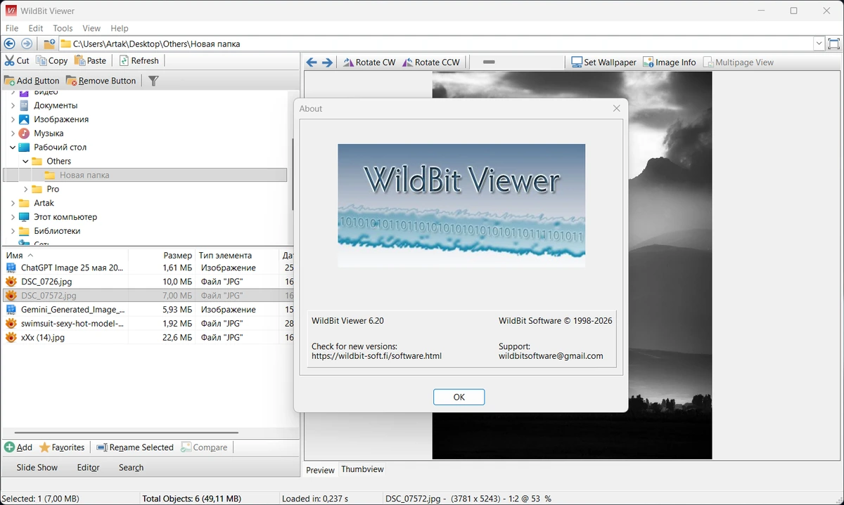Sort by Тип элемента column header
This screenshot has width=844, height=505.
238,256
